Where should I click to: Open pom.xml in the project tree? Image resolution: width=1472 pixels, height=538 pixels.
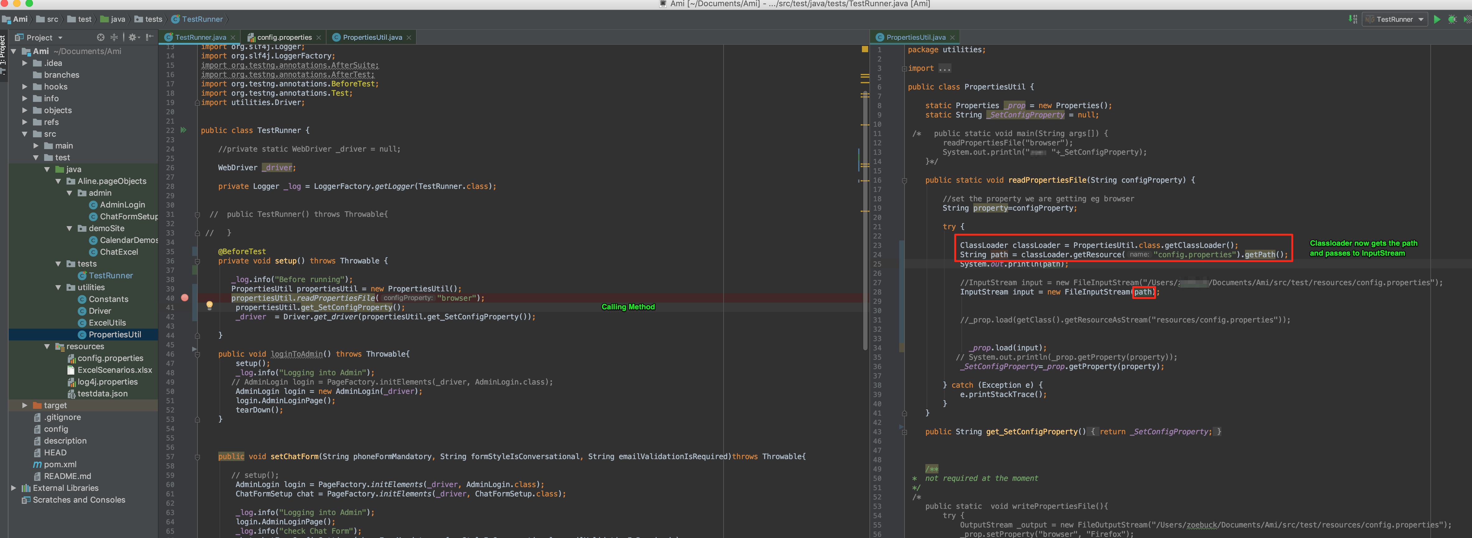click(60, 464)
